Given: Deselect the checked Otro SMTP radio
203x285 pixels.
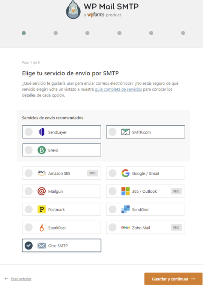Looking at the screenshot, I should pos(29,246).
